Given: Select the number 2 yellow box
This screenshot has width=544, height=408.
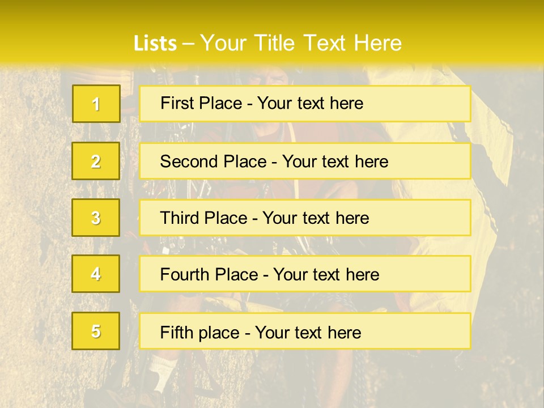Looking at the screenshot, I should (96, 161).
